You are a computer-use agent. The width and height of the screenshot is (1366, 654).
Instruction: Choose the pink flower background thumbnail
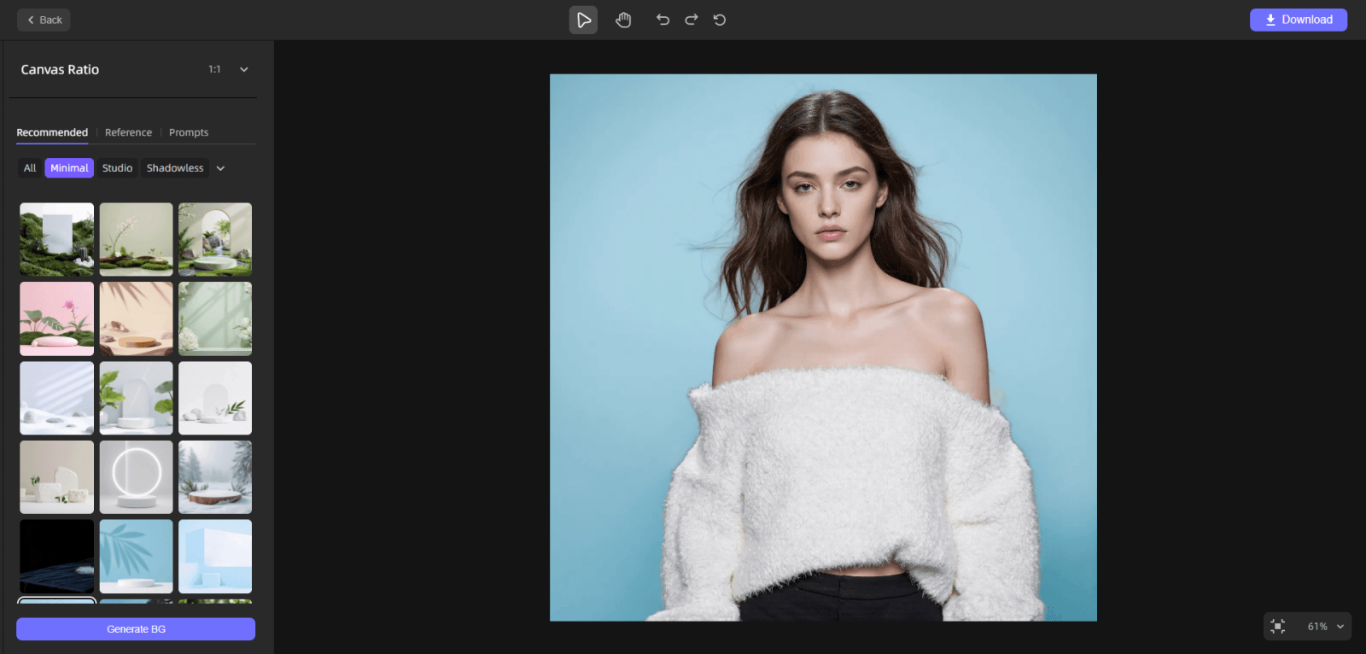coord(57,318)
